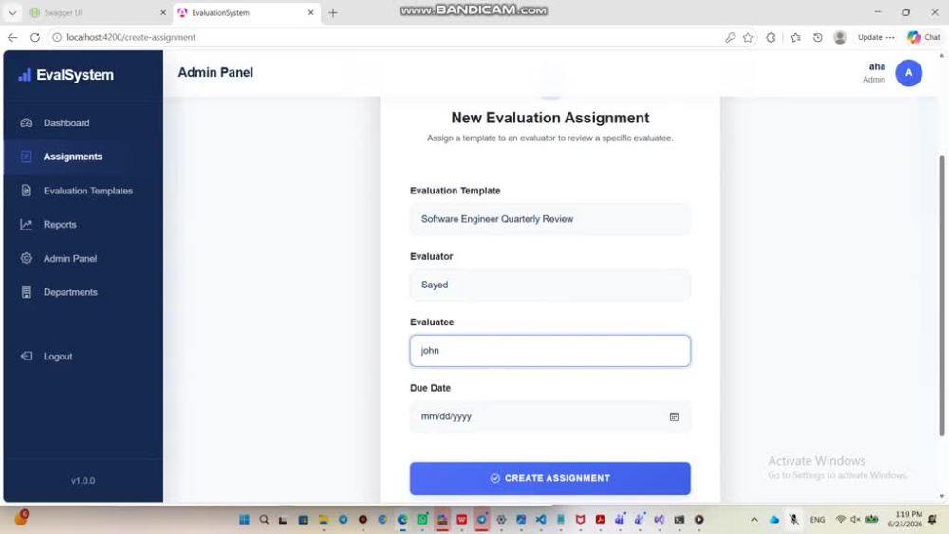This screenshot has width=949, height=534.
Task: Click the Departments building icon
Action: pyautogui.click(x=26, y=292)
